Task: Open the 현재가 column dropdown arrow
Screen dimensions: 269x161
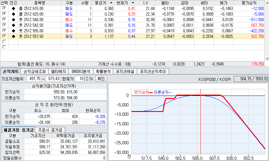Action: tap(133, 3)
